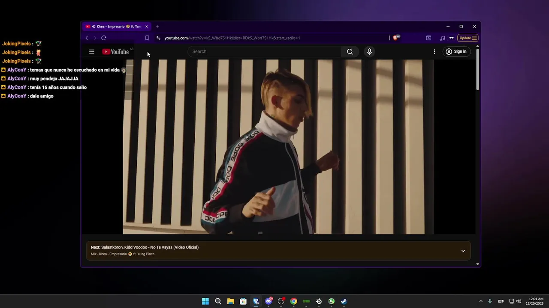549x308 pixels.
Task: Click message 'tenía 16 años cuando salio'
Action: point(58,87)
